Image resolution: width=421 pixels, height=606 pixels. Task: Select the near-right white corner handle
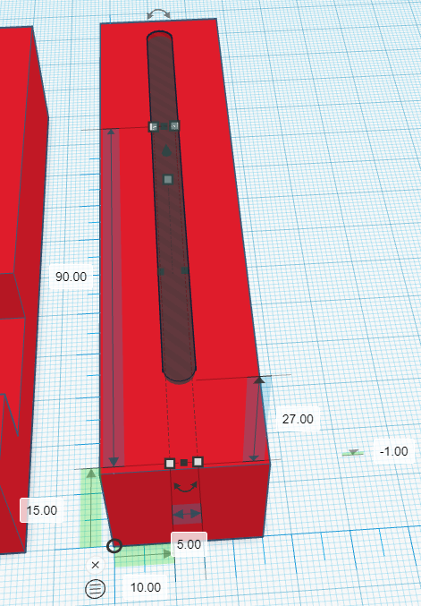pos(198,462)
